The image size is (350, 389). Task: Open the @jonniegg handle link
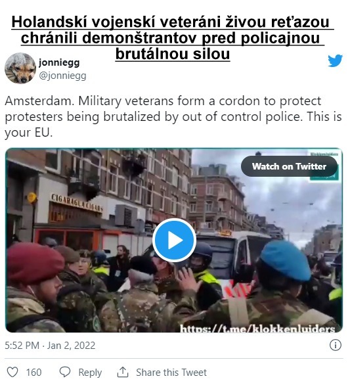62,76
